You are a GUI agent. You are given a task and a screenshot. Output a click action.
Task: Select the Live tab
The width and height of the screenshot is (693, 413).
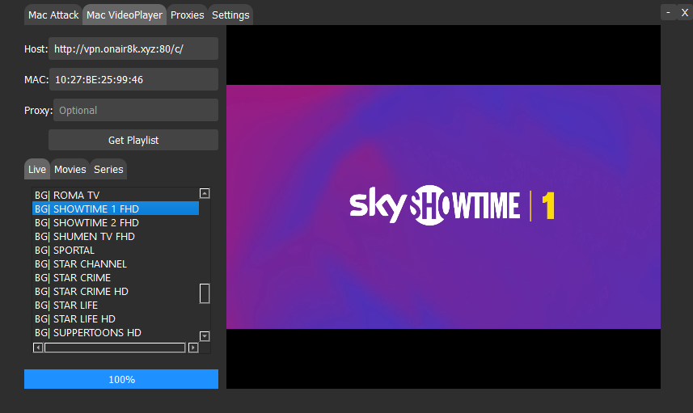pos(37,169)
